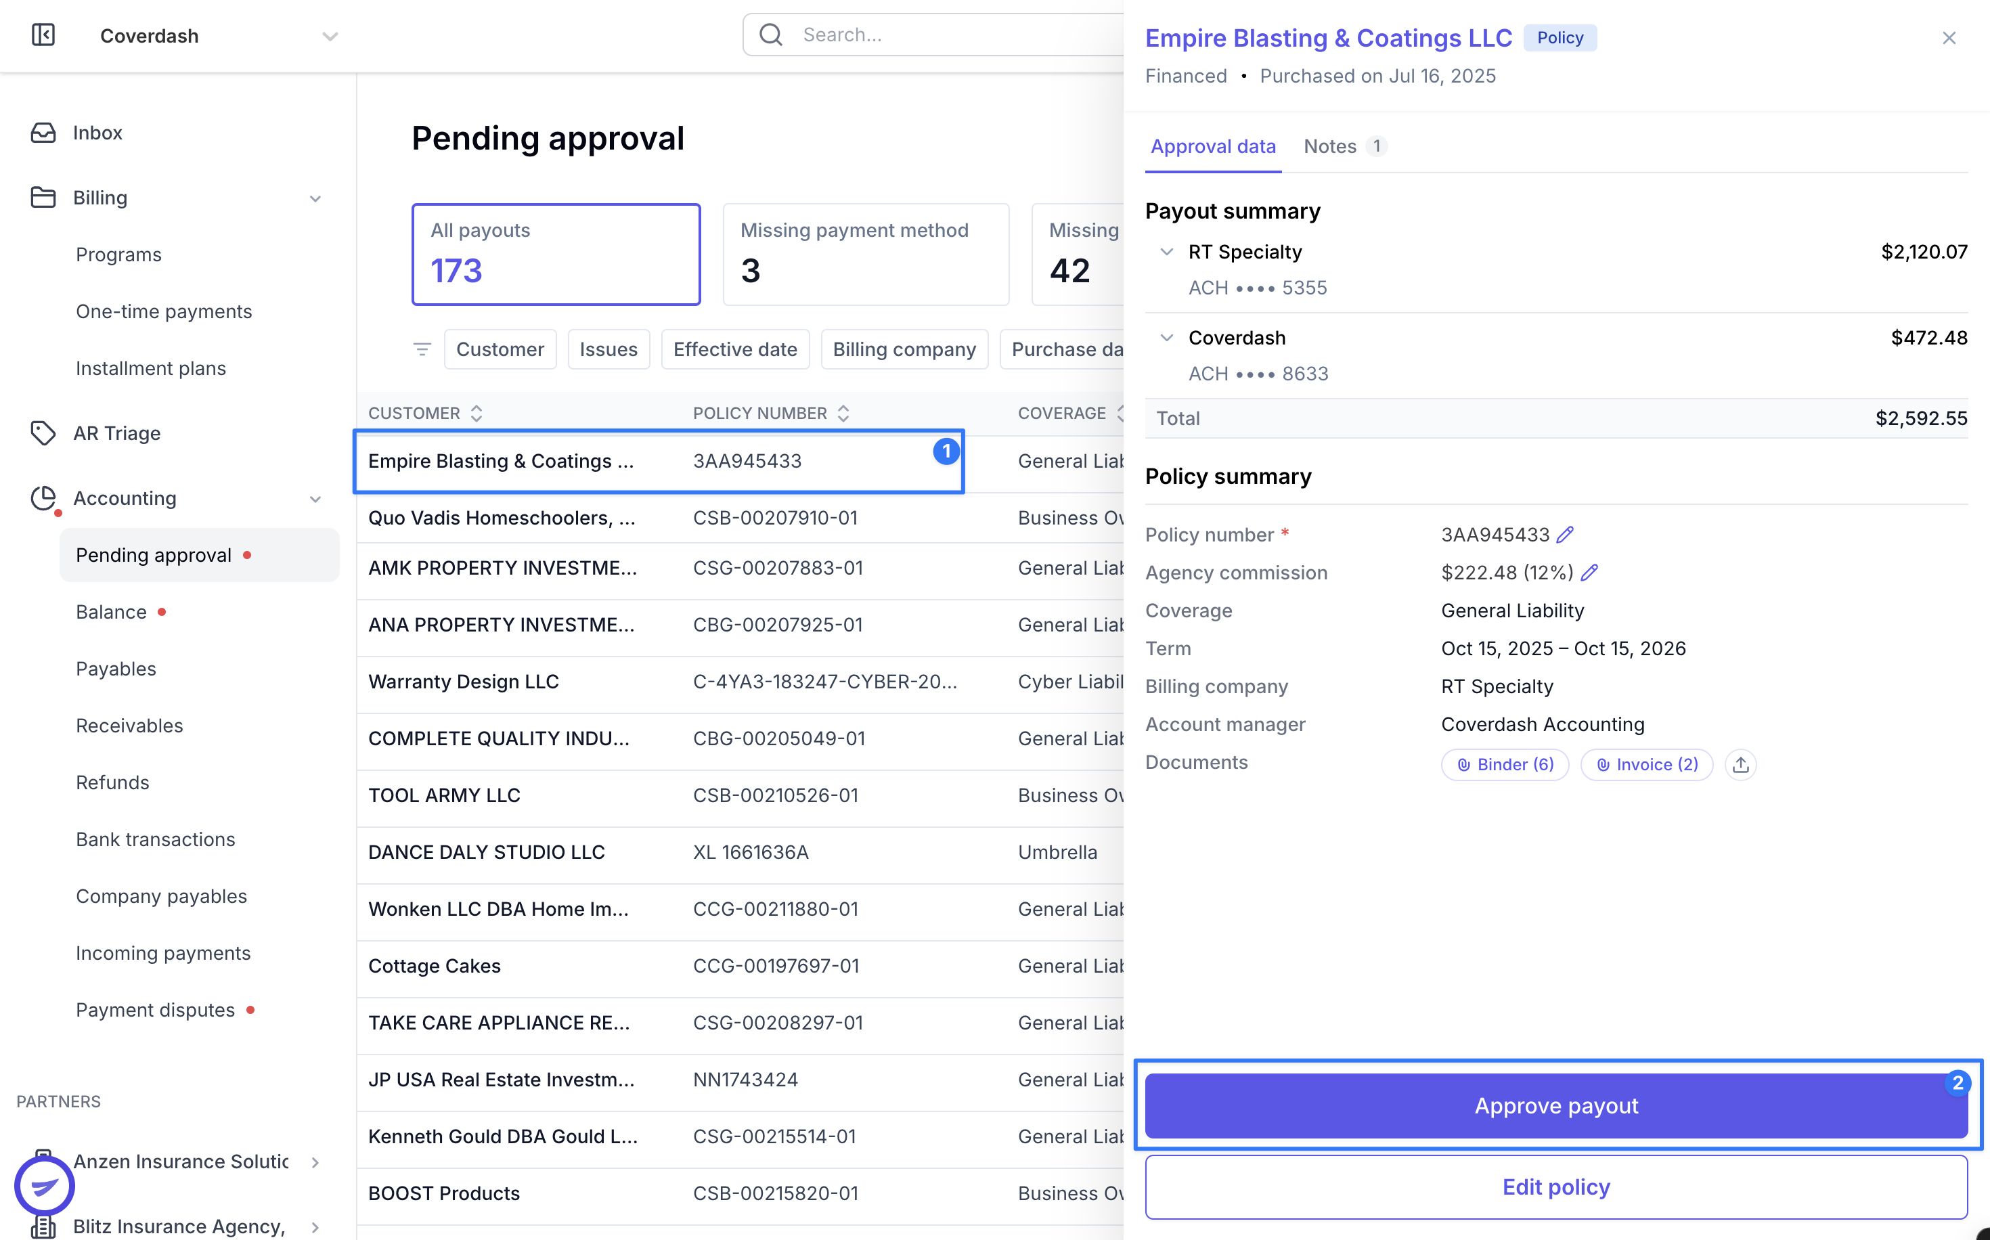Open Inbox from the sidebar
Viewport: 1990px width, 1240px height.
point(97,133)
